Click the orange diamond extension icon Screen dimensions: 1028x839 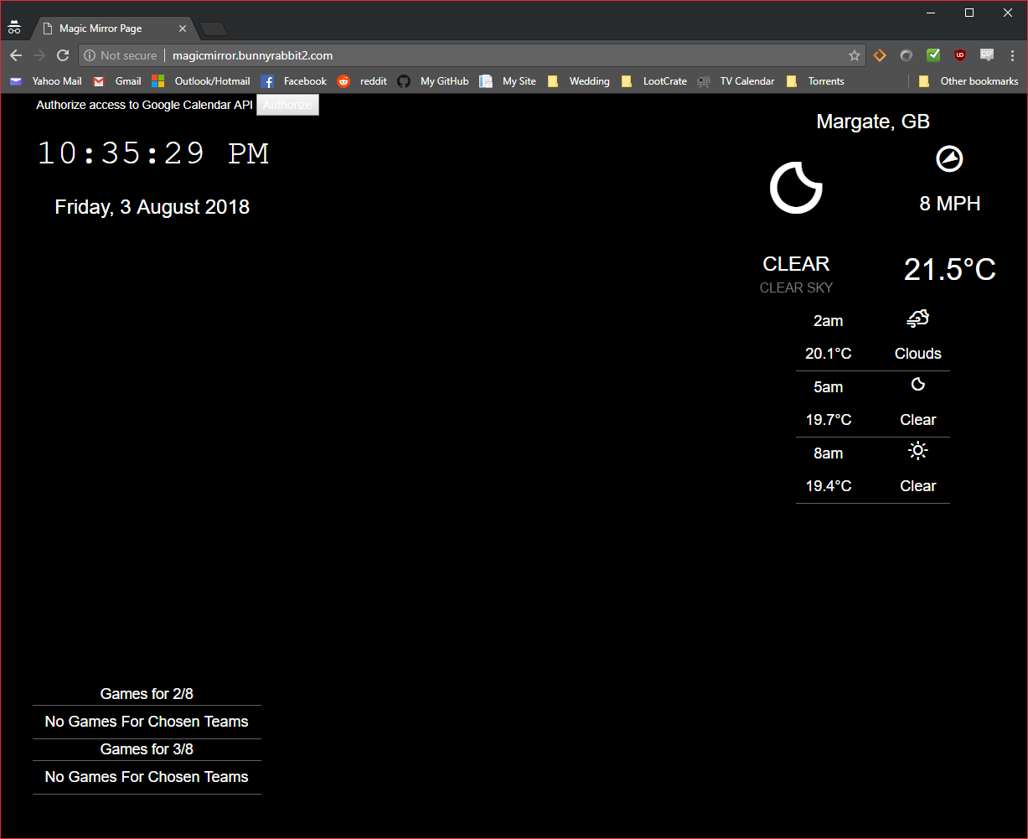pyautogui.click(x=880, y=55)
